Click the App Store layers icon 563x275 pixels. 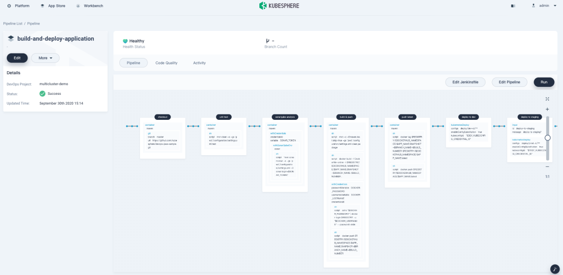42,6
